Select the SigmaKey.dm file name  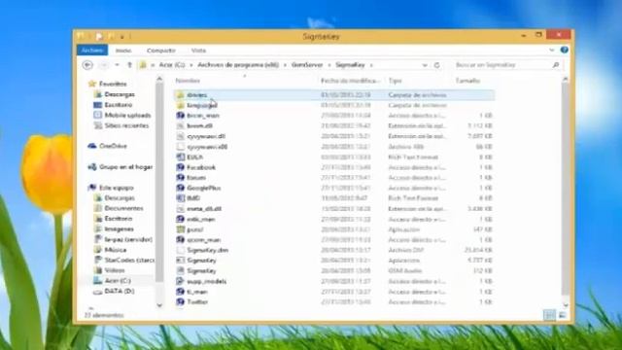207,250
